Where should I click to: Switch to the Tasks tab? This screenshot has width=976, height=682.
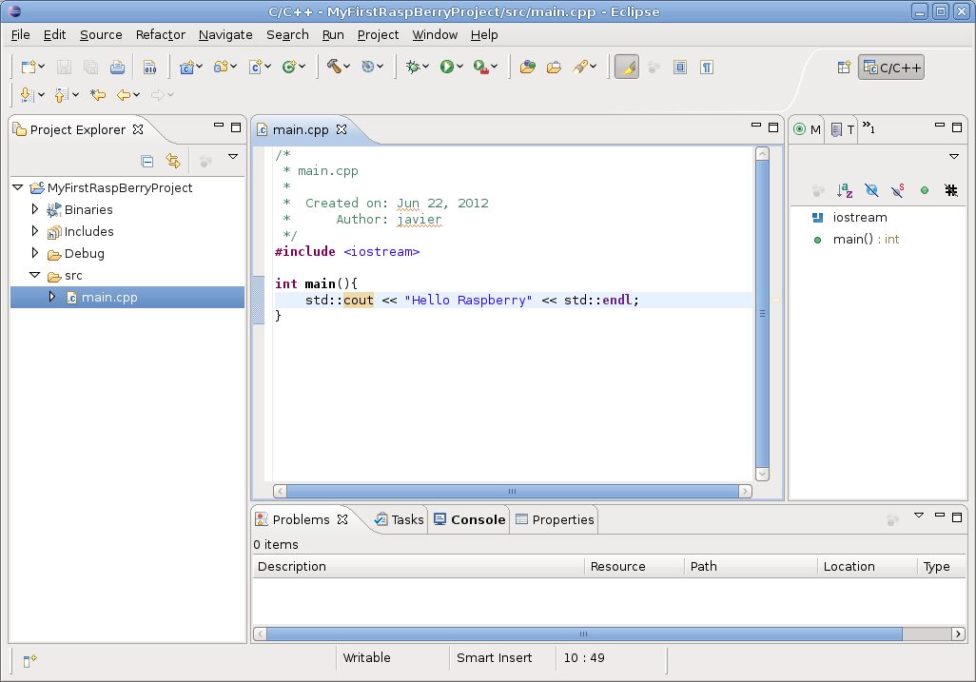click(x=399, y=519)
